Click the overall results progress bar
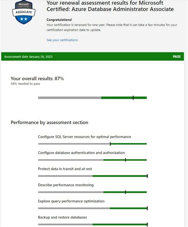The height and width of the screenshot is (227, 188). pos(92,98)
